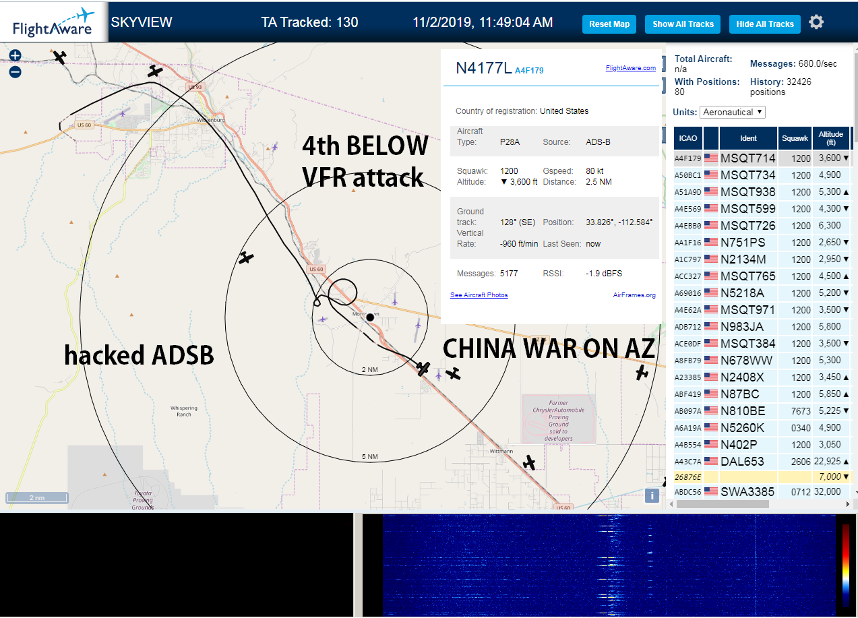
Task: Click Show All Tracks button
Action: tap(683, 24)
